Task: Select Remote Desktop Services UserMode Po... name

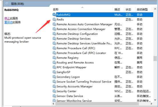Action: [84, 43]
